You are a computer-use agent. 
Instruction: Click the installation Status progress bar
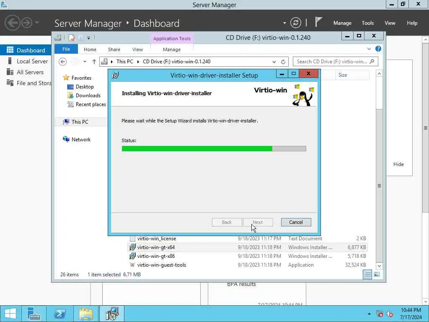214,149
